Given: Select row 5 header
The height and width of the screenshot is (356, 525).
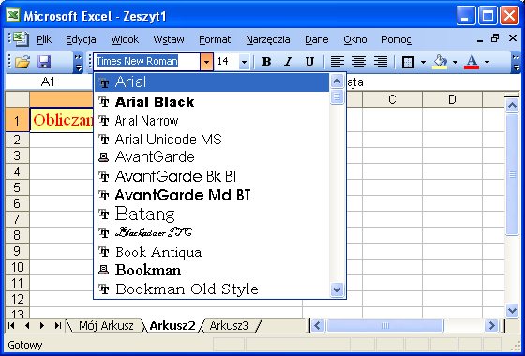Looking at the screenshot, I should [x=18, y=187].
